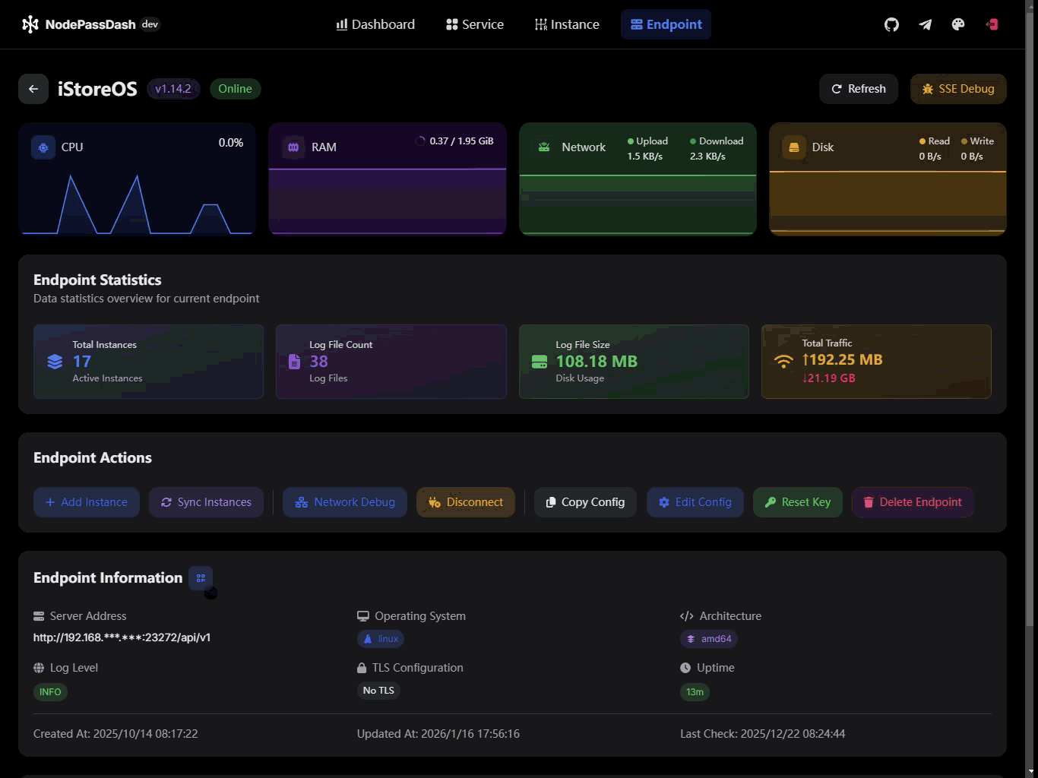Click the Total Instances layers icon

pyautogui.click(x=55, y=362)
